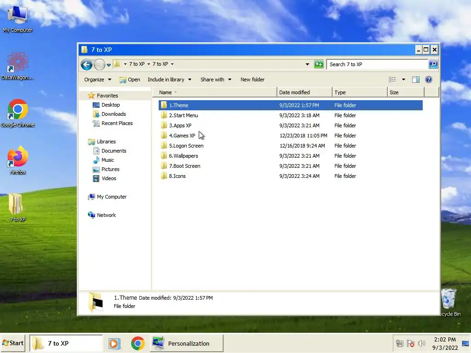Open Chrome from the taskbar
This screenshot has height=353, width=471.
(x=138, y=343)
